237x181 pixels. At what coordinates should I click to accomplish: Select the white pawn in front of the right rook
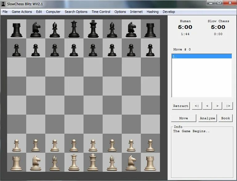tap(150, 145)
